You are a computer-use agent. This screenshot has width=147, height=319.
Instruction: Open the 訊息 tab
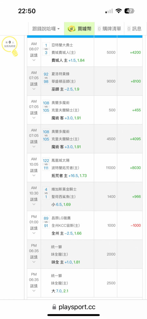coord(134,29)
